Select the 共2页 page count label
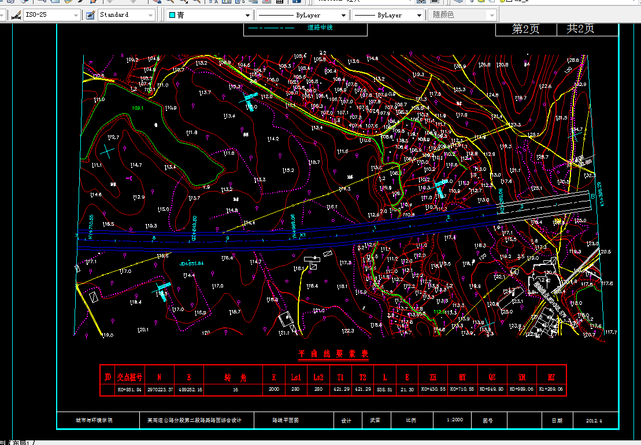 580,29
